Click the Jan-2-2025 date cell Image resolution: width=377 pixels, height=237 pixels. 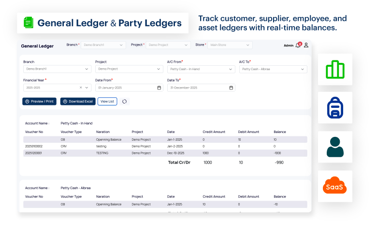point(175,146)
